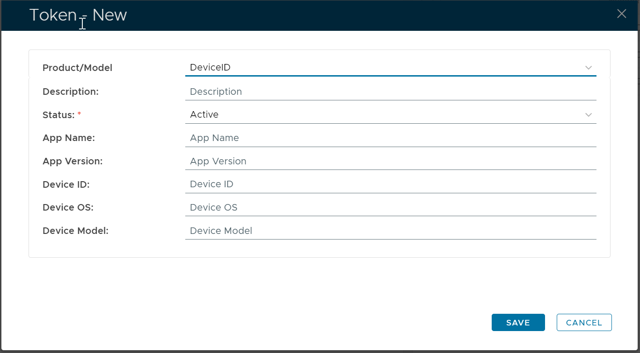The height and width of the screenshot is (353, 640).
Task: Save the new token
Action: tap(518, 323)
